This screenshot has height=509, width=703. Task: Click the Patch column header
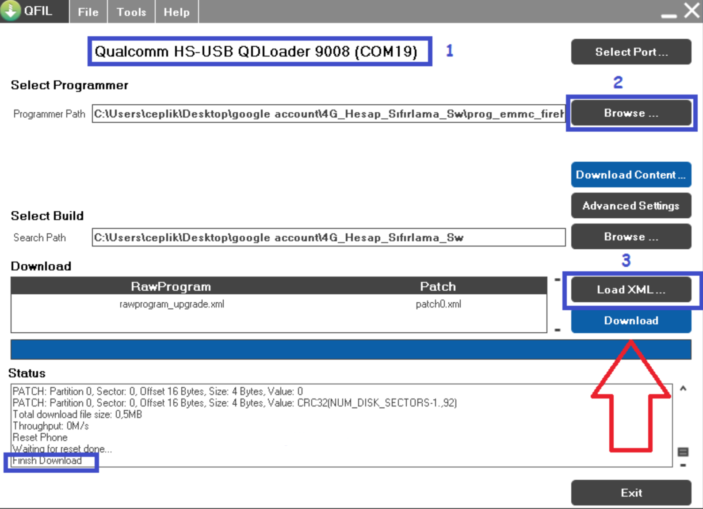point(438,286)
